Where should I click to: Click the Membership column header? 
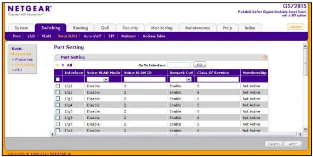254,73
